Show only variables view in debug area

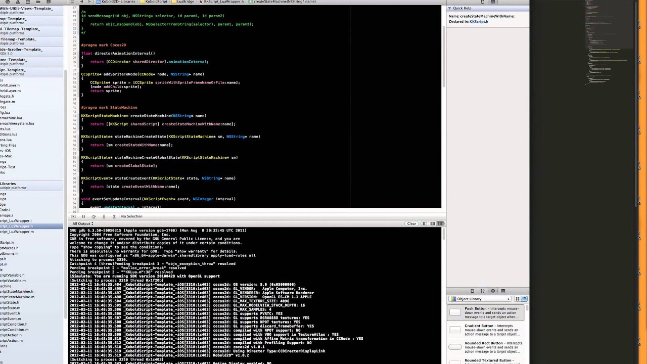click(425, 223)
